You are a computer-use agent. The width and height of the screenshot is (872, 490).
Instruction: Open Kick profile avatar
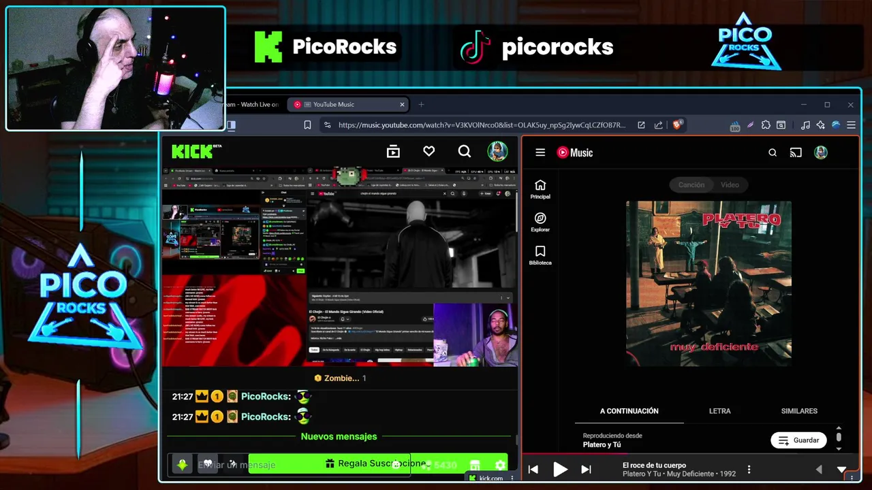(497, 151)
